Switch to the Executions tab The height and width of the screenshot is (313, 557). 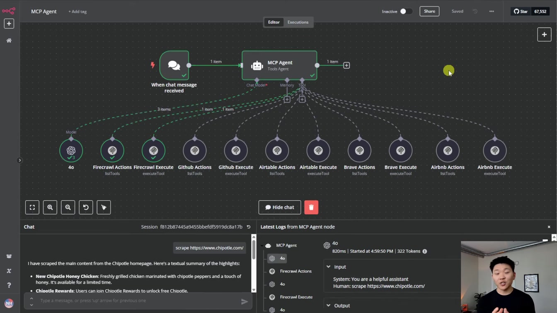(298, 22)
